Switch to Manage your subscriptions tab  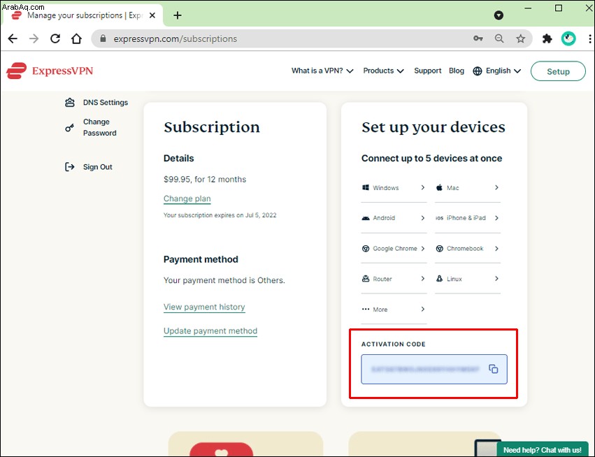tap(84, 15)
